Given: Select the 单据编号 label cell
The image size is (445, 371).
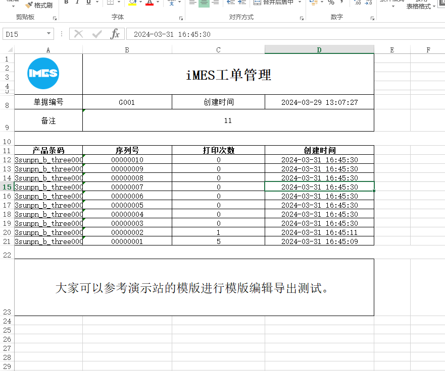Looking at the screenshot, I should (48, 102).
